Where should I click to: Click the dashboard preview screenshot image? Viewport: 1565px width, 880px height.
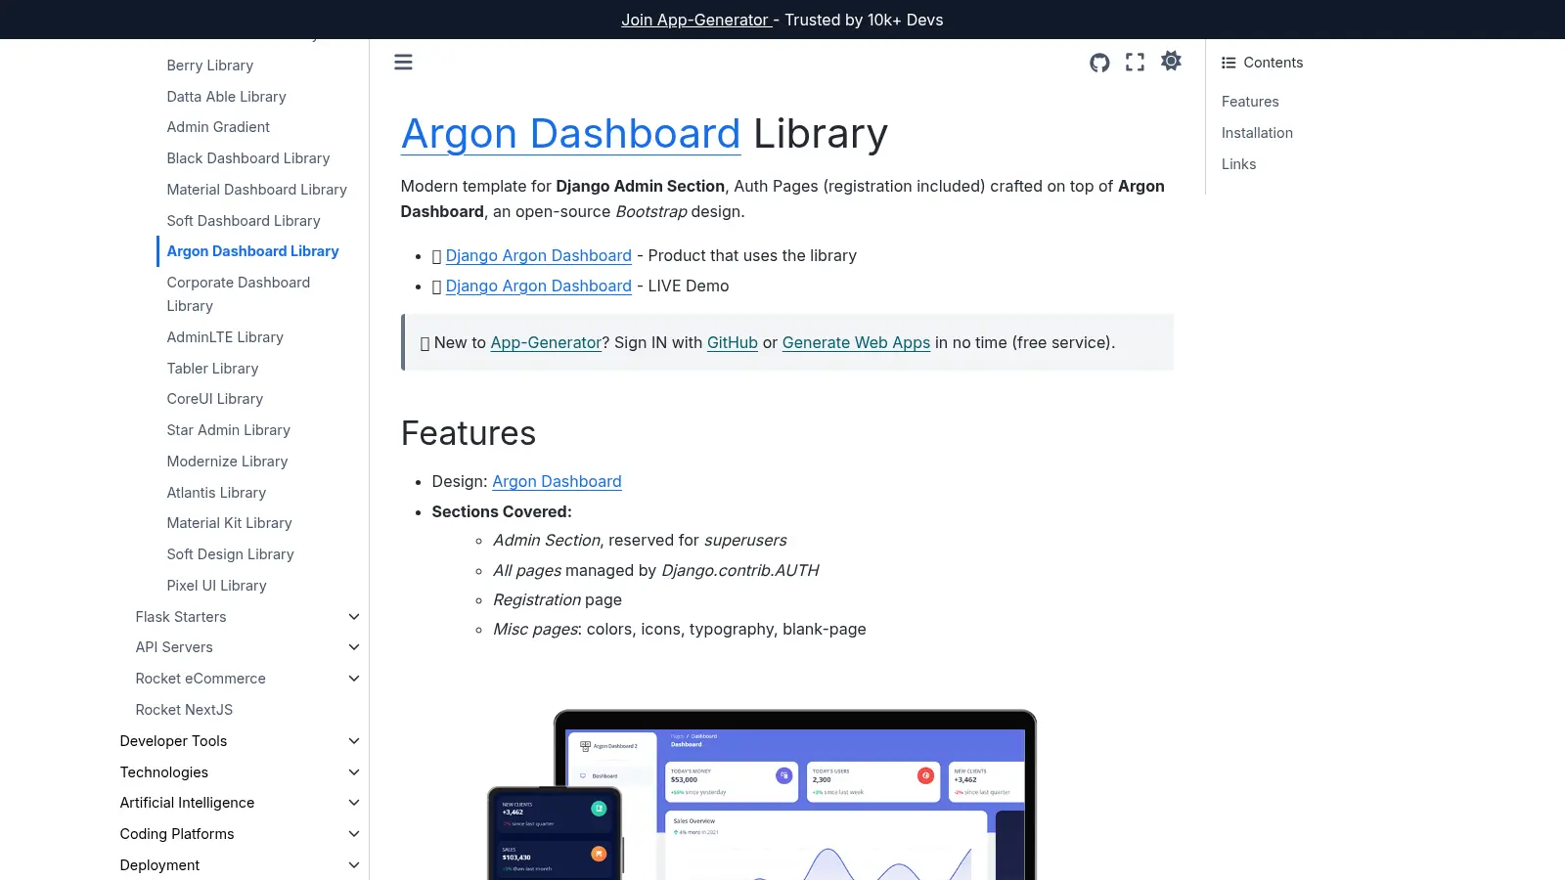click(x=762, y=794)
